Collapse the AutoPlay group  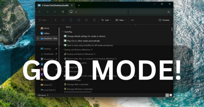click(63, 32)
